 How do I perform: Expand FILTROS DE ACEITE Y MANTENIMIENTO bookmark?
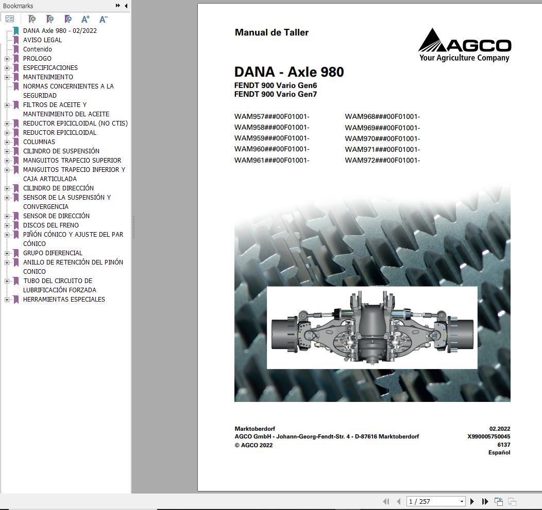point(7,105)
